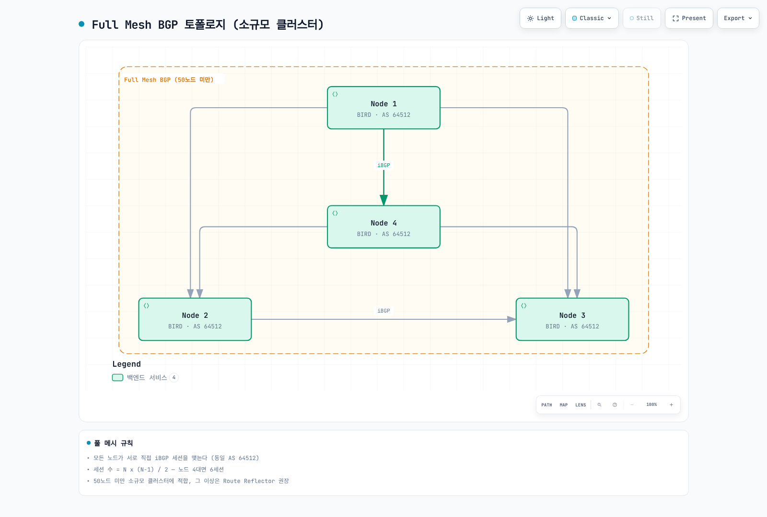The height and width of the screenshot is (517, 767).
Task: Toggle PATH mode
Action: [x=546, y=405]
